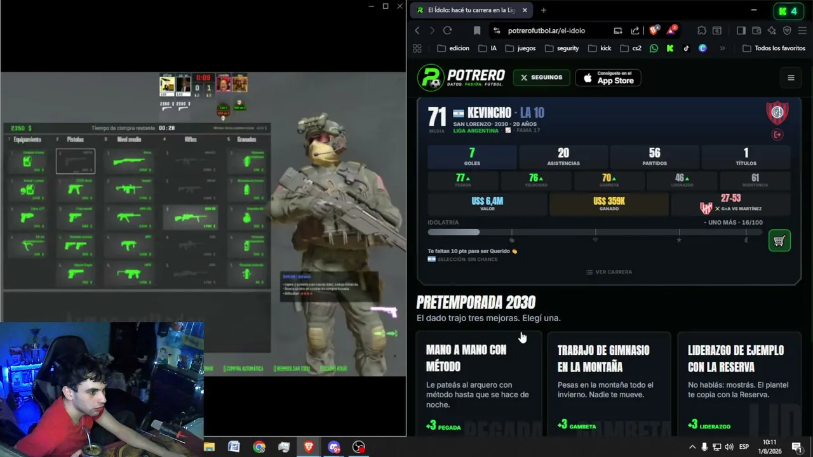Open the edicion bookmarks folder
The image size is (813, 457).
tap(454, 48)
